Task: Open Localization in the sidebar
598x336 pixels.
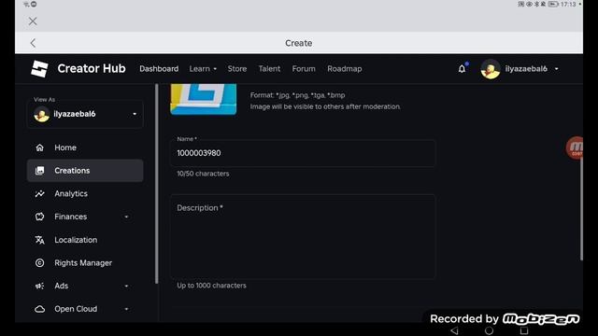Action: pyautogui.click(x=85, y=240)
